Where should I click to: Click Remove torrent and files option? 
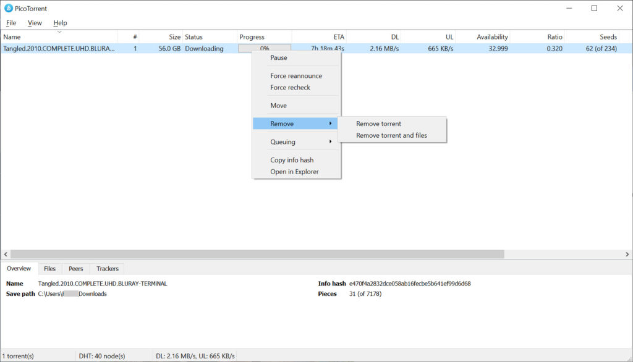pos(392,136)
